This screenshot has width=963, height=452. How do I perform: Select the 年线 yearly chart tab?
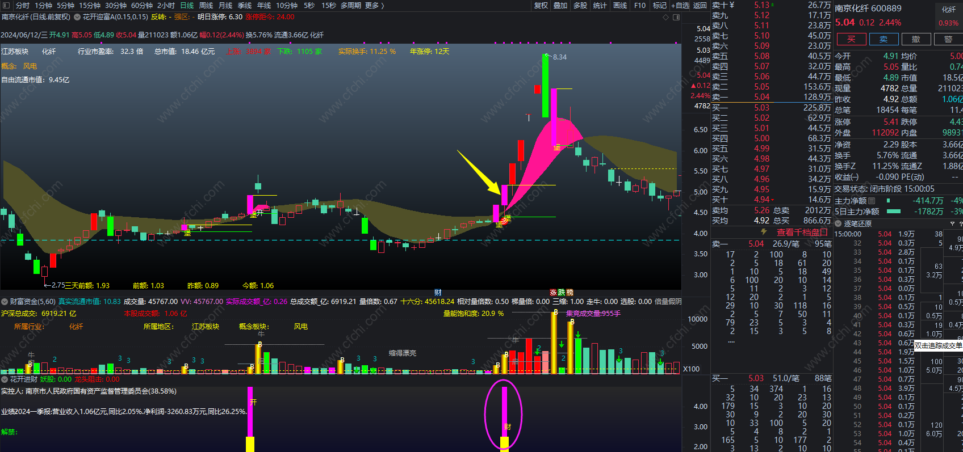[264, 5]
